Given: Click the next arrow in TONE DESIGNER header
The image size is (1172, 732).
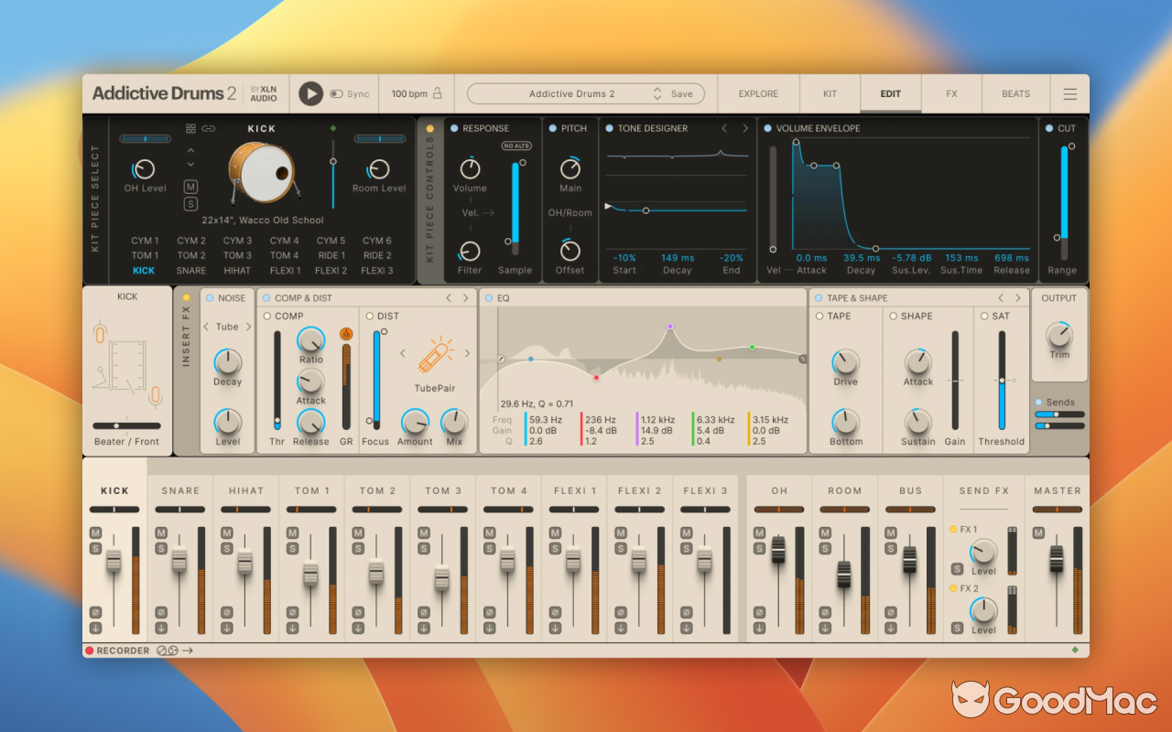Looking at the screenshot, I should coord(744,128).
